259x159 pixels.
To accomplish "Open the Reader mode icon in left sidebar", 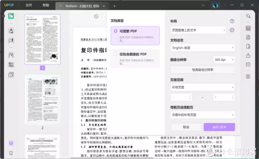I will (11, 16).
